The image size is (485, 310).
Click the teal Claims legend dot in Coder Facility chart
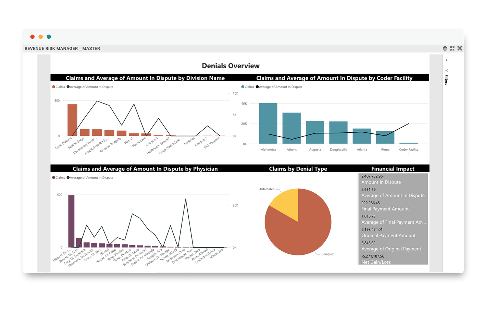tap(242, 87)
